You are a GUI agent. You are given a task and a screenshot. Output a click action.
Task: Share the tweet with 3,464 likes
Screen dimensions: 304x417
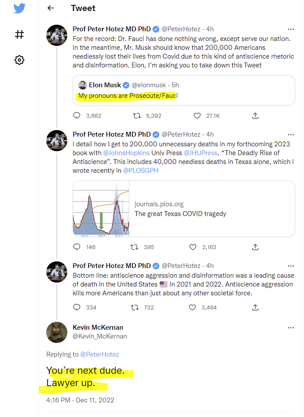click(255, 307)
